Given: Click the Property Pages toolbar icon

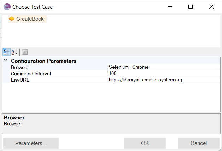Looking at the screenshot, I should [25, 52].
